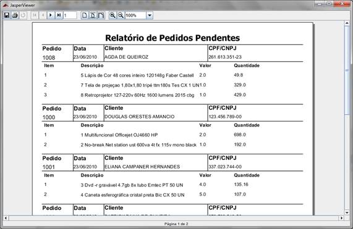Click client name DOUGLAS ORESTES AMANCIO
Screen dimensions: 353x229
(x=139, y=117)
